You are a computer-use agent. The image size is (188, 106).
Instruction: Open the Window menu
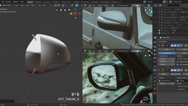[x=16, y=2]
